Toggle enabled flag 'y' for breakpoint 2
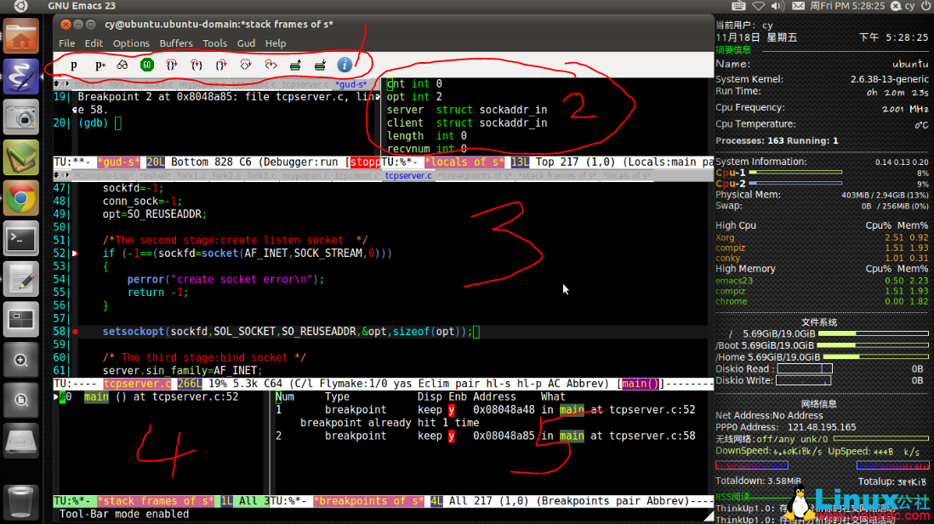The height and width of the screenshot is (524, 934). [x=451, y=436]
